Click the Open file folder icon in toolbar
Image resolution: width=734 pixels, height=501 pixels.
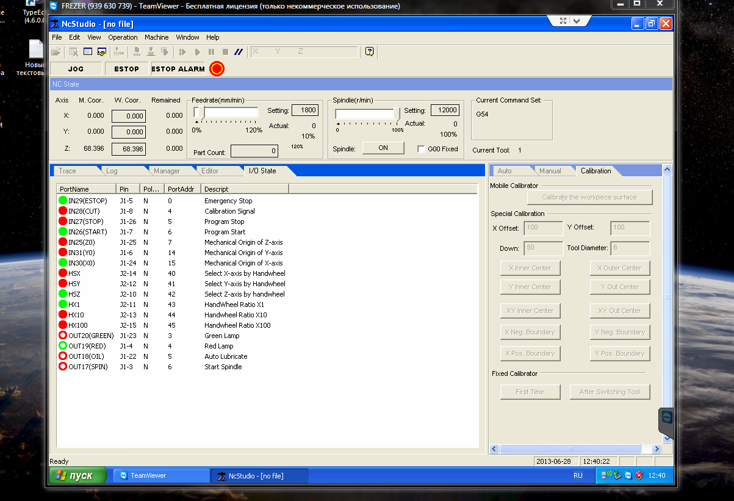click(56, 52)
